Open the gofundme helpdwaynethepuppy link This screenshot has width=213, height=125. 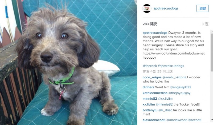pos(174,55)
